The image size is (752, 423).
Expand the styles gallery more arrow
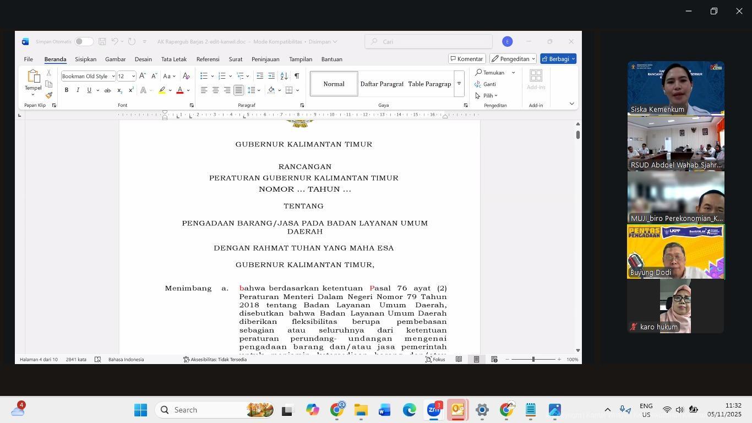click(459, 84)
